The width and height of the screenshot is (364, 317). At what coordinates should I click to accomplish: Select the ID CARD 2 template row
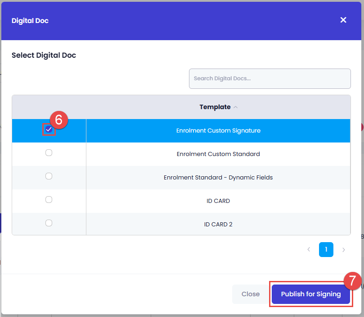218,224
